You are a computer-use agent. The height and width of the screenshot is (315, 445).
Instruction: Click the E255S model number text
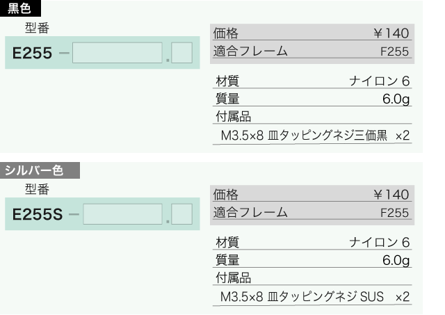click(x=38, y=215)
